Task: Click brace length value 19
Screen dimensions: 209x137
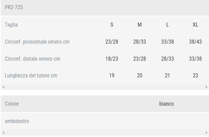Action: tap(112, 76)
